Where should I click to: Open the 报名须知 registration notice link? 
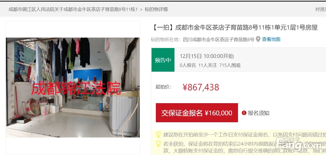(259, 113)
